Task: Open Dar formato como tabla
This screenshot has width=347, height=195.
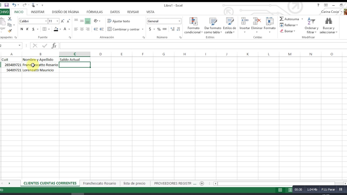Action: point(213,26)
